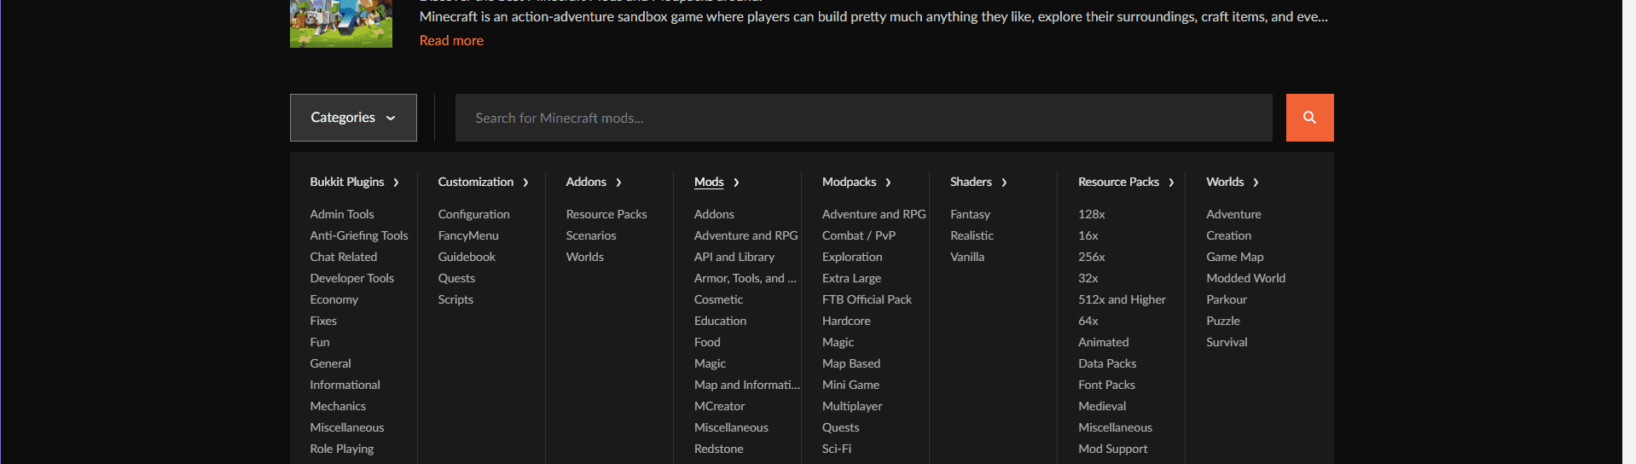This screenshot has height=464, width=1636.
Task: Open the 512x and Higher category
Action: (x=1122, y=299)
